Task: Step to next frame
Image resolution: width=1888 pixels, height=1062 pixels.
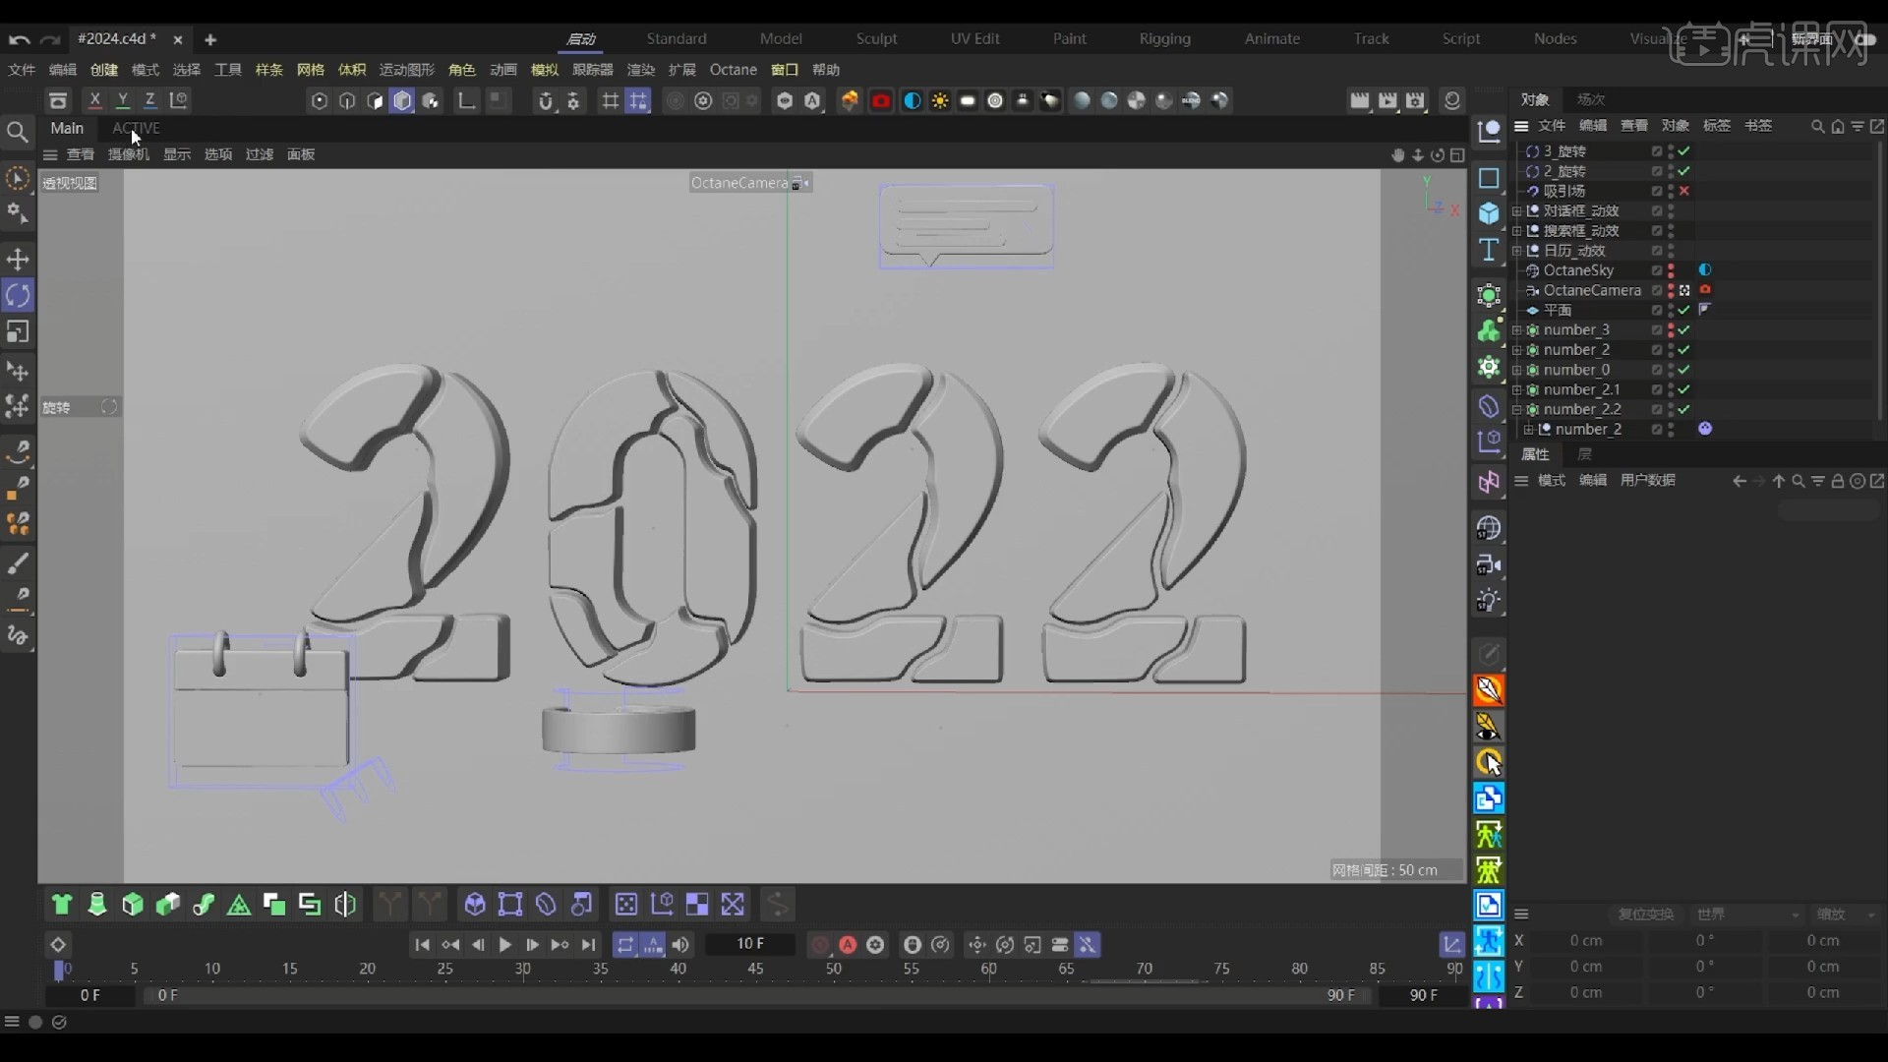Action: pos(532,945)
